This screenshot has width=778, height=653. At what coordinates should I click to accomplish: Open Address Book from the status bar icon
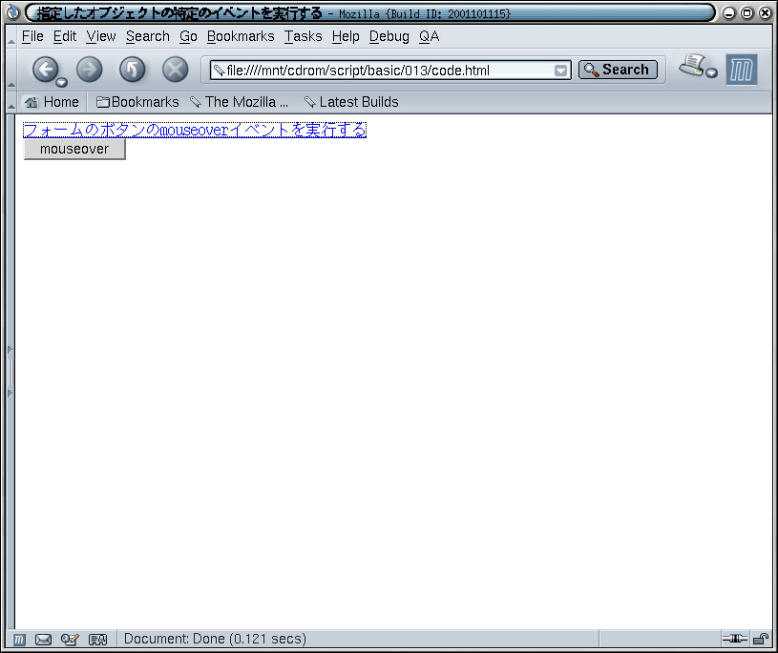(97, 640)
